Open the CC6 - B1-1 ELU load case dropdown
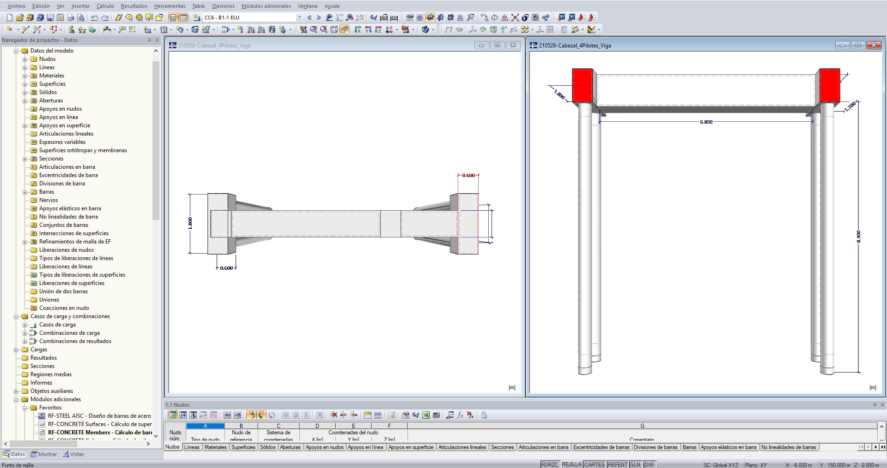 299,18
